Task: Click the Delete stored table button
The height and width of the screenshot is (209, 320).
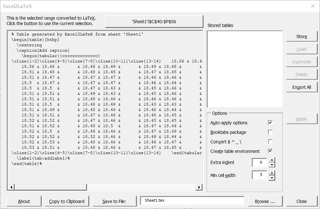Action: pos(302,75)
